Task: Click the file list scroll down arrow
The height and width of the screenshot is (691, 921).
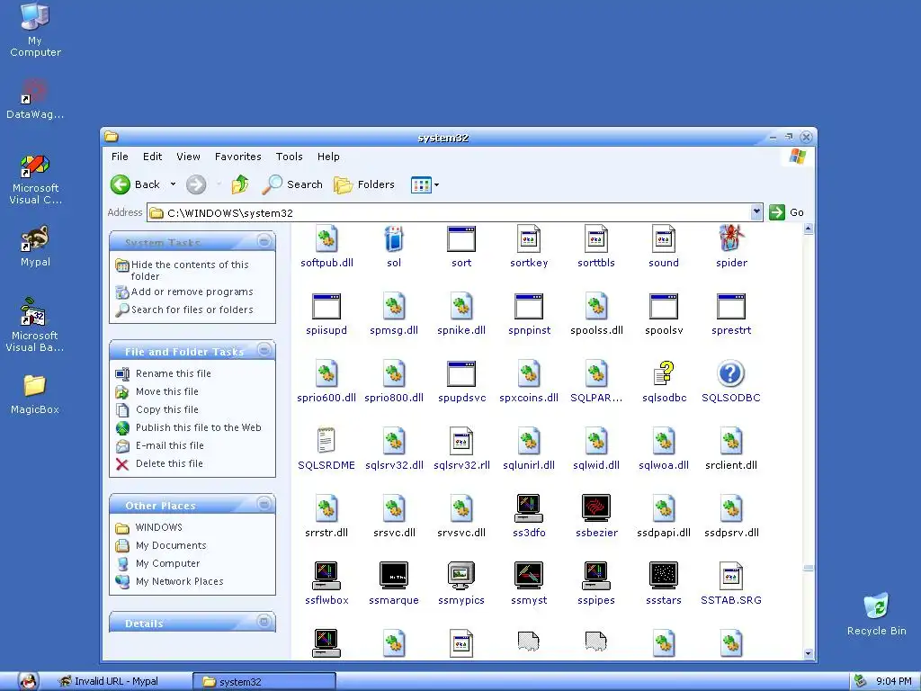Action: 809,653
